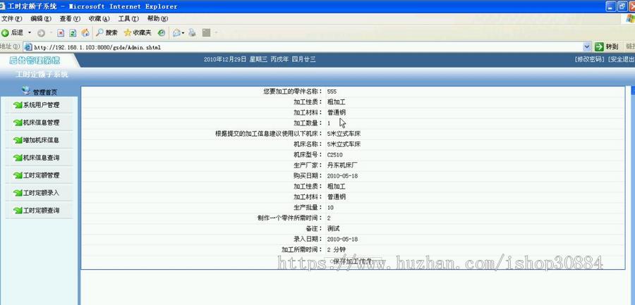
Task: Open 系统用户管理 sidebar item
Action: point(42,105)
